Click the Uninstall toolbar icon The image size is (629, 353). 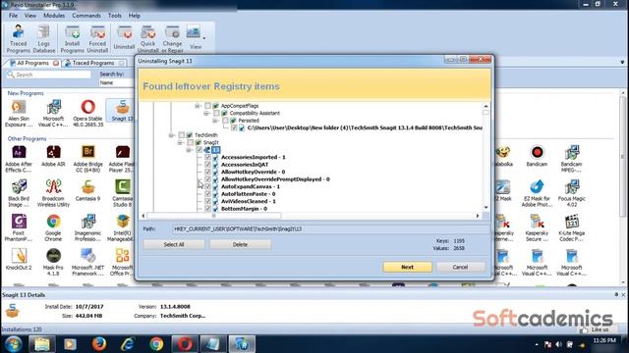point(124,38)
